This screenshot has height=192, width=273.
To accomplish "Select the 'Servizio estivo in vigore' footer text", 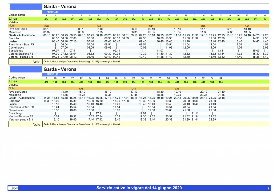I will (139, 188).
